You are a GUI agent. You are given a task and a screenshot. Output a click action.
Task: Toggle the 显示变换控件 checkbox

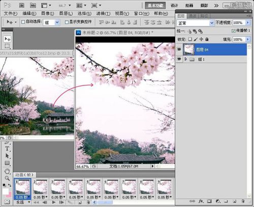point(67,22)
